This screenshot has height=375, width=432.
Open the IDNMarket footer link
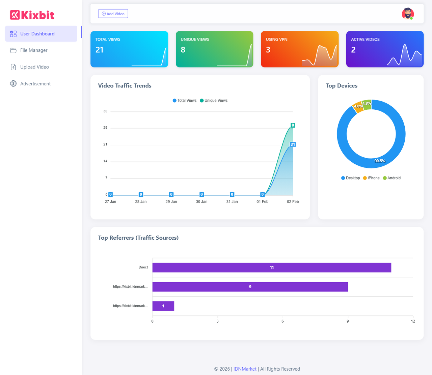245,369
